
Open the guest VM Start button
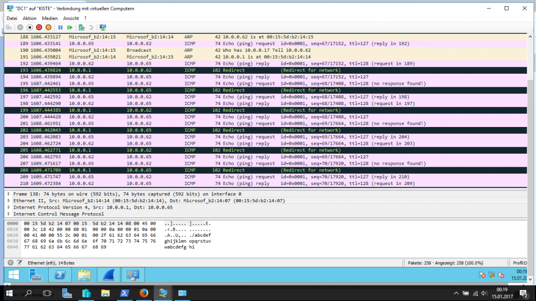pyautogui.click(x=14, y=275)
